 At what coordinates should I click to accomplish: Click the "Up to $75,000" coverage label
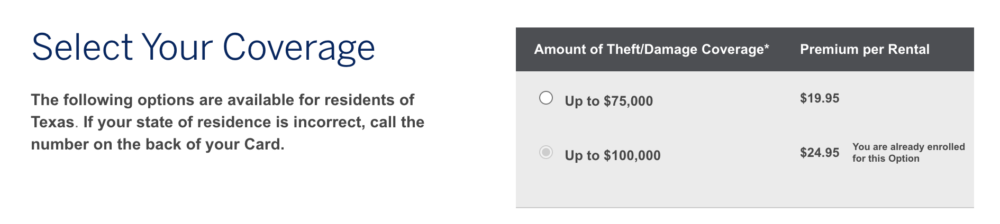click(x=608, y=101)
